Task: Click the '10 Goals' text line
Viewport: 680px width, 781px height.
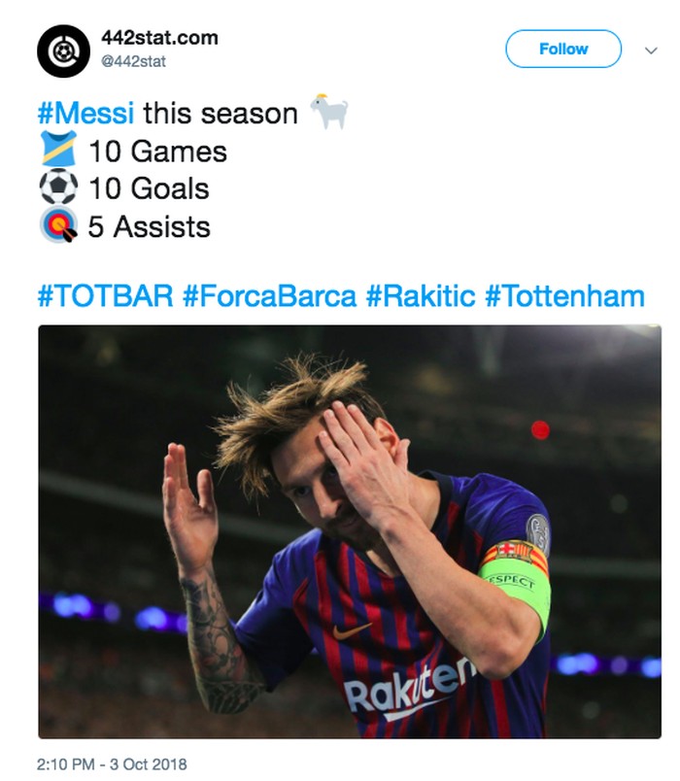Action: [x=149, y=188]
